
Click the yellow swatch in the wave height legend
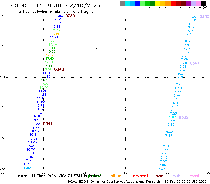158,3
